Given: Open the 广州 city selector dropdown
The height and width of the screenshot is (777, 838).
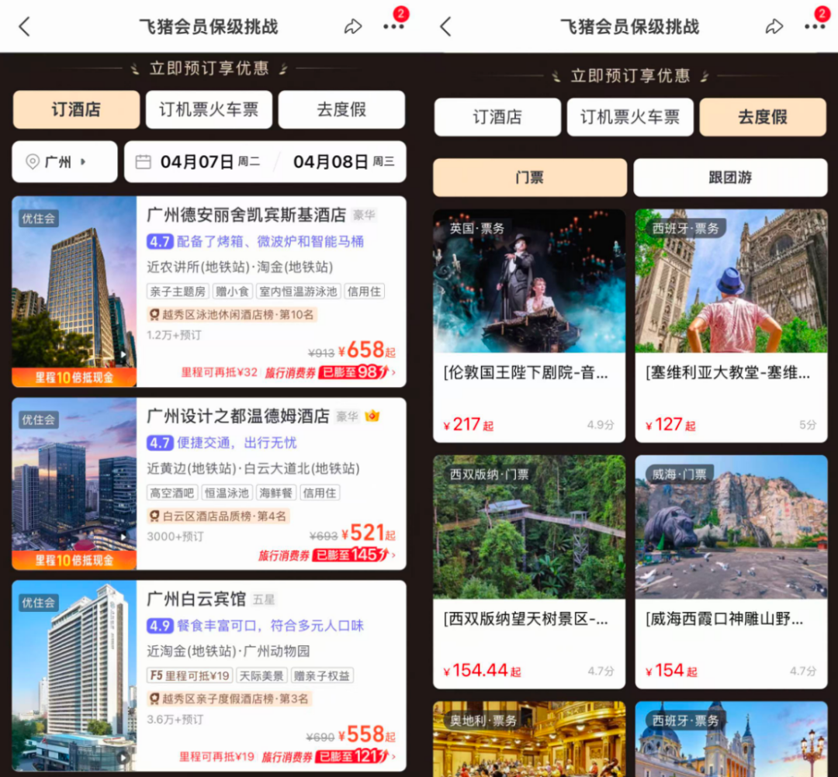Looking at the screenshot, I should 54,161.
